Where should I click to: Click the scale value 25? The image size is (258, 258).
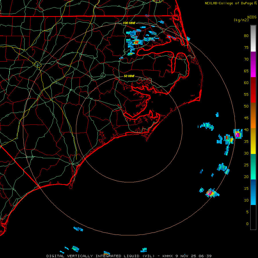tap(246, 165)
